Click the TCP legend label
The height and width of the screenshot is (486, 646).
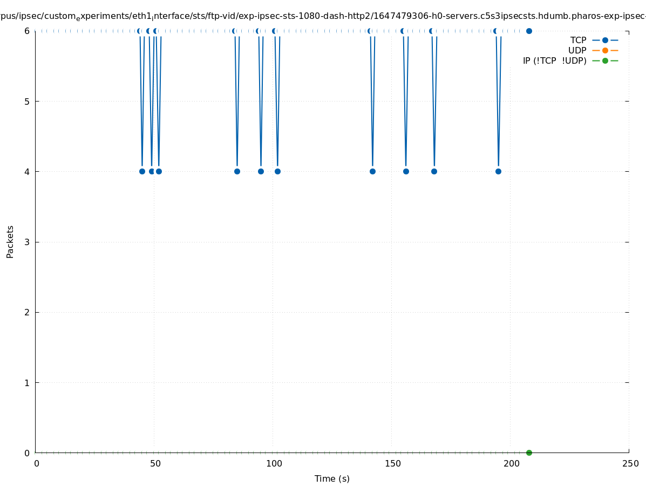pos(578,40)
